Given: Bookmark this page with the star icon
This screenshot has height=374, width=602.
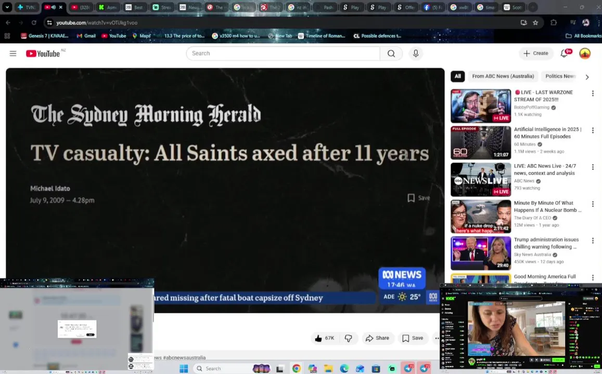Looking at the screenshot, I should coord(535,23).
